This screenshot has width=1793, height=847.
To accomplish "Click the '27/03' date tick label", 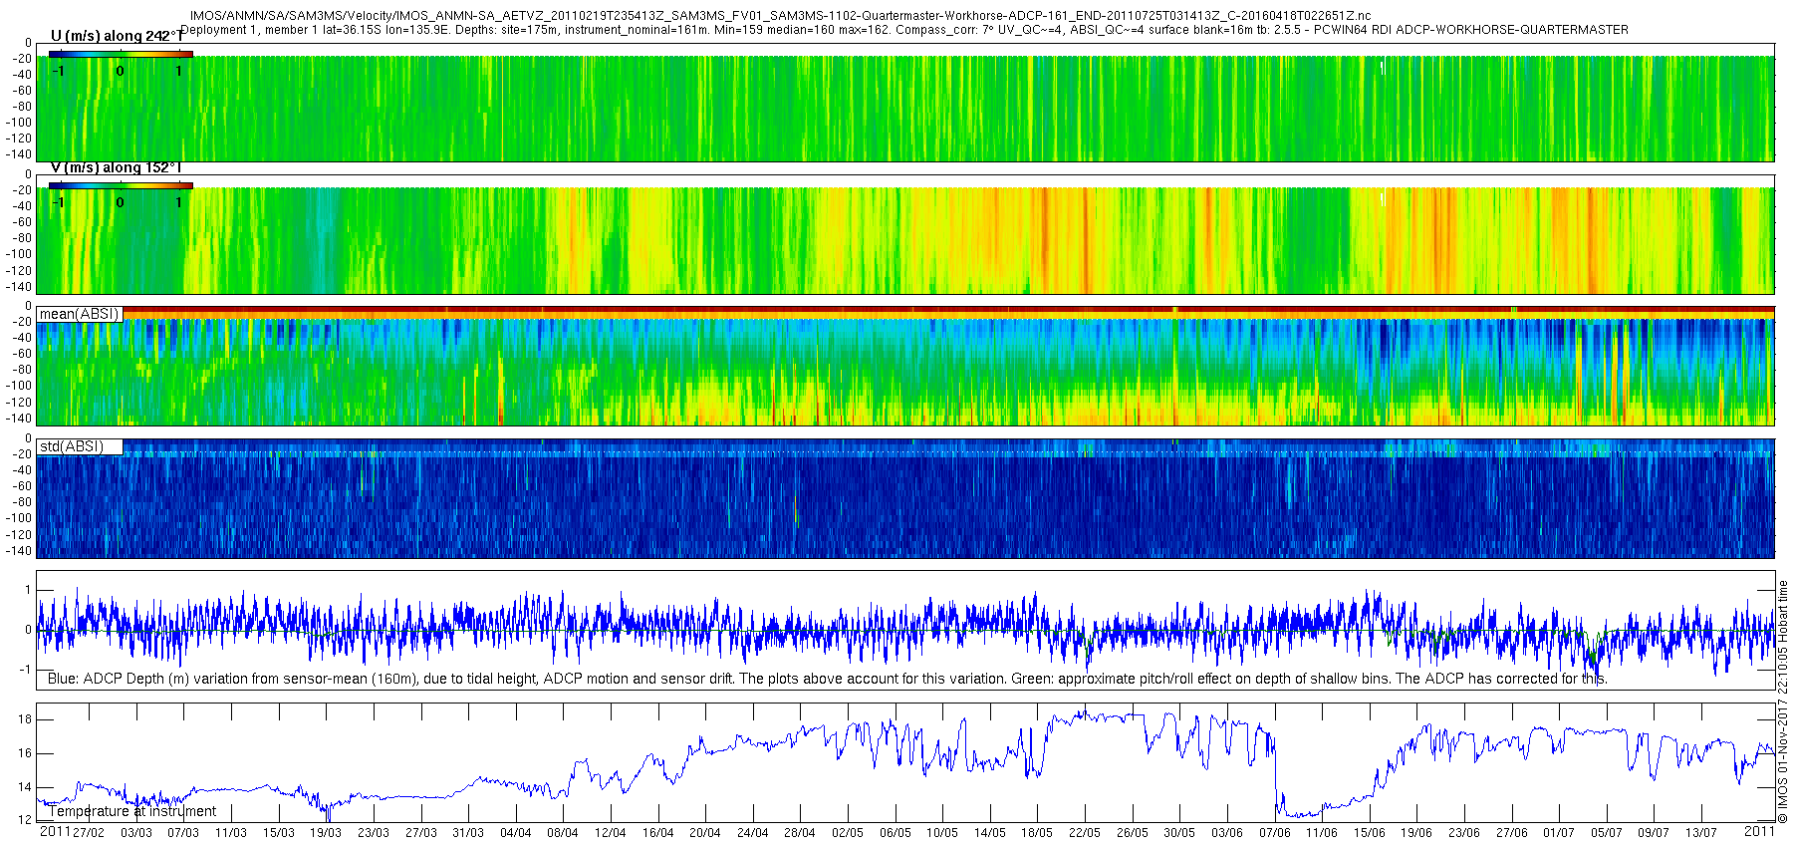I will pyautogui.click(x=421, y=833).
